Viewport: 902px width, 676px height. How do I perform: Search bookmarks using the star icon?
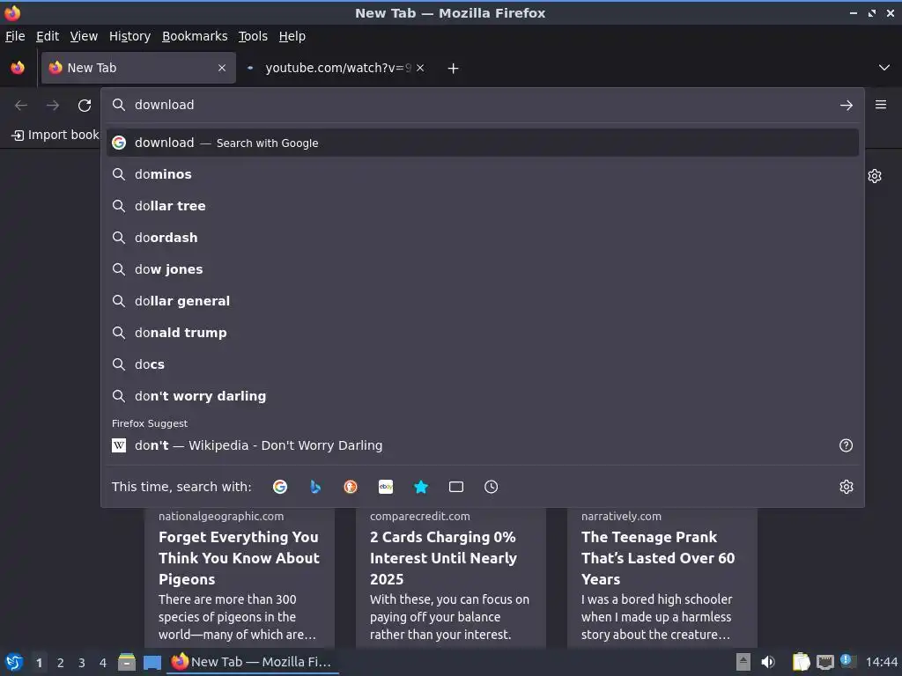[x=421, y=487]
